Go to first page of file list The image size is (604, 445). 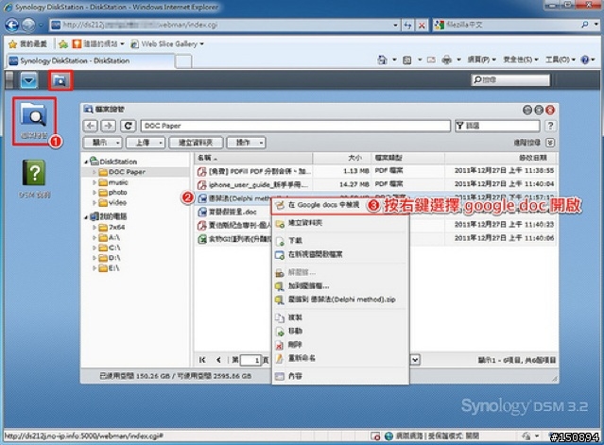202,360
